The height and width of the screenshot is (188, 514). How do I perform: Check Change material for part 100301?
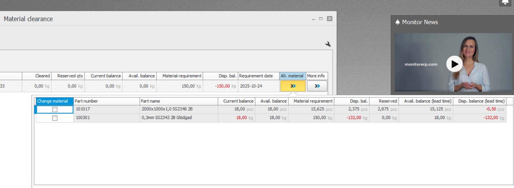tap(55, 118)
